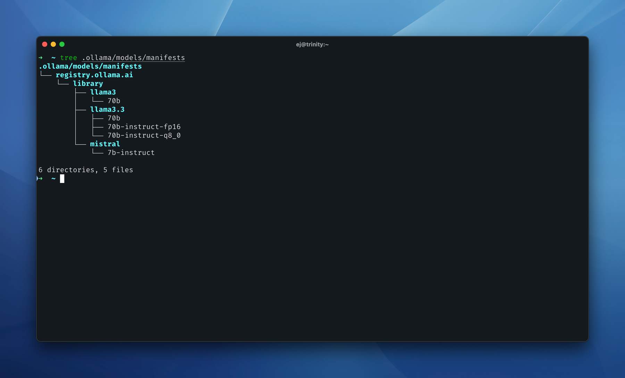Screen dimensions: 625x378
Task: Select the llama3.3 directory in tree
Action: 107,110
